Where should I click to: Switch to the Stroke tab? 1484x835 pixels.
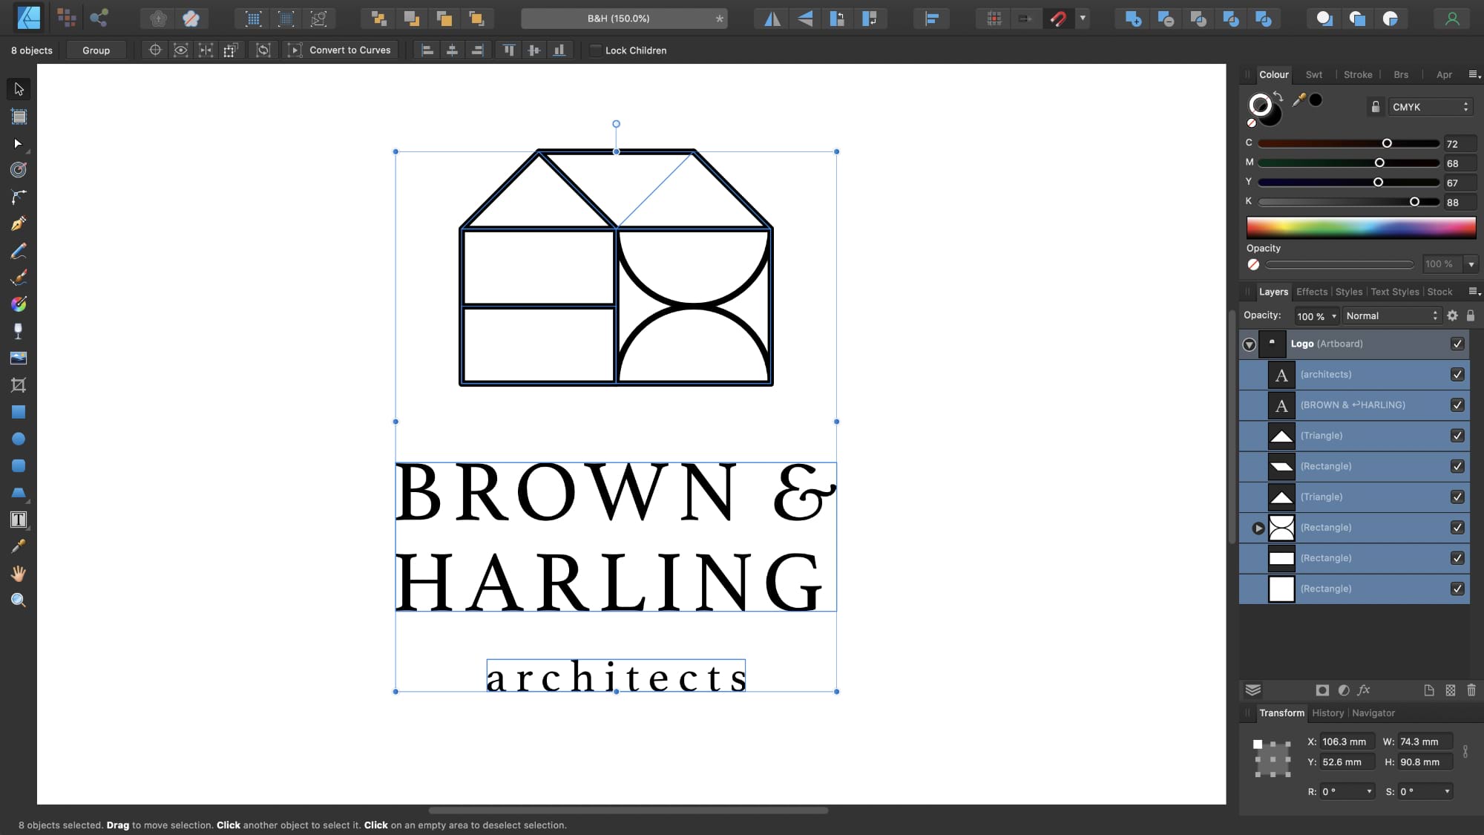point(1359,73)
